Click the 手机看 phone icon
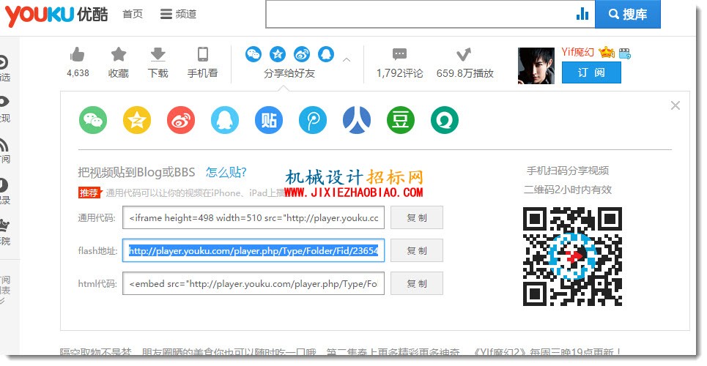The height and width of the screenshot is (366, 707). click(203, 54)
